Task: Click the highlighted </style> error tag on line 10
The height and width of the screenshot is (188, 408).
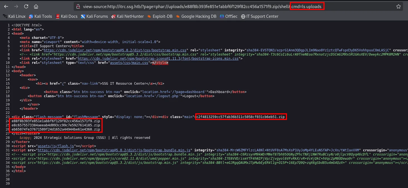Action: tap(160, 63)
